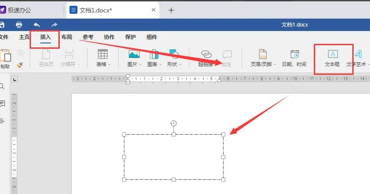Insert a table using the 表格 icon
Screen dimensions: 370x194
click(x=103, y=54)
